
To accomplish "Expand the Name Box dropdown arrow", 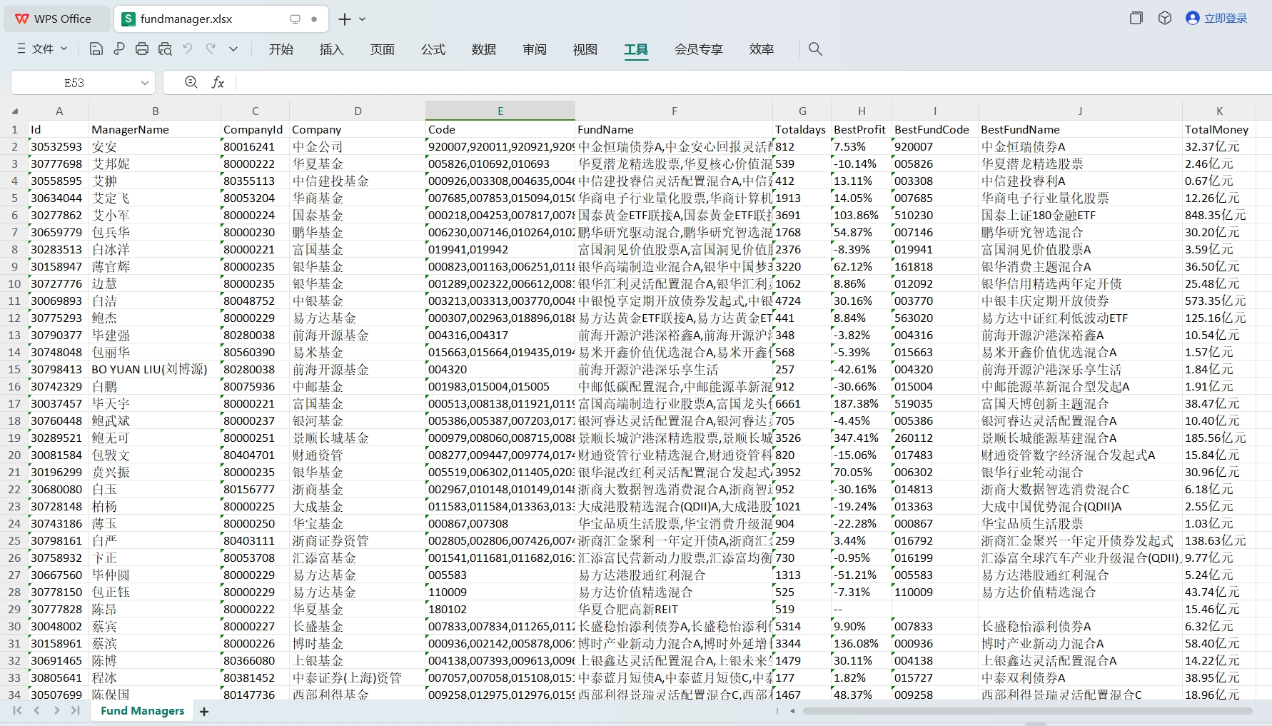I will pyautogui.click(x=145, y=83).
